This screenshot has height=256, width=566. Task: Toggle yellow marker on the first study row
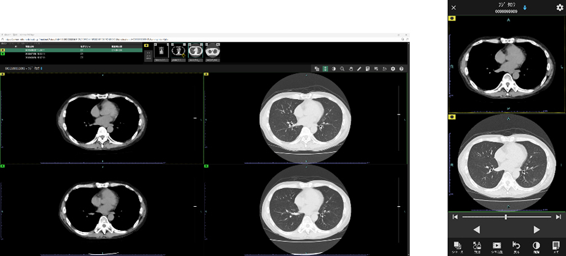2,49
